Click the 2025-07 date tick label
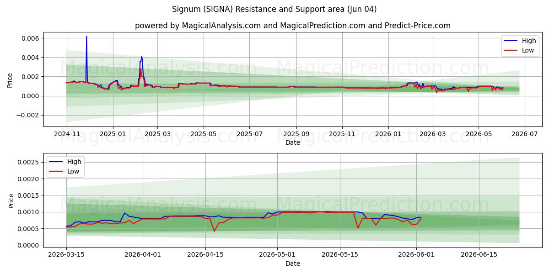549x274 pixels. (249, 134)
